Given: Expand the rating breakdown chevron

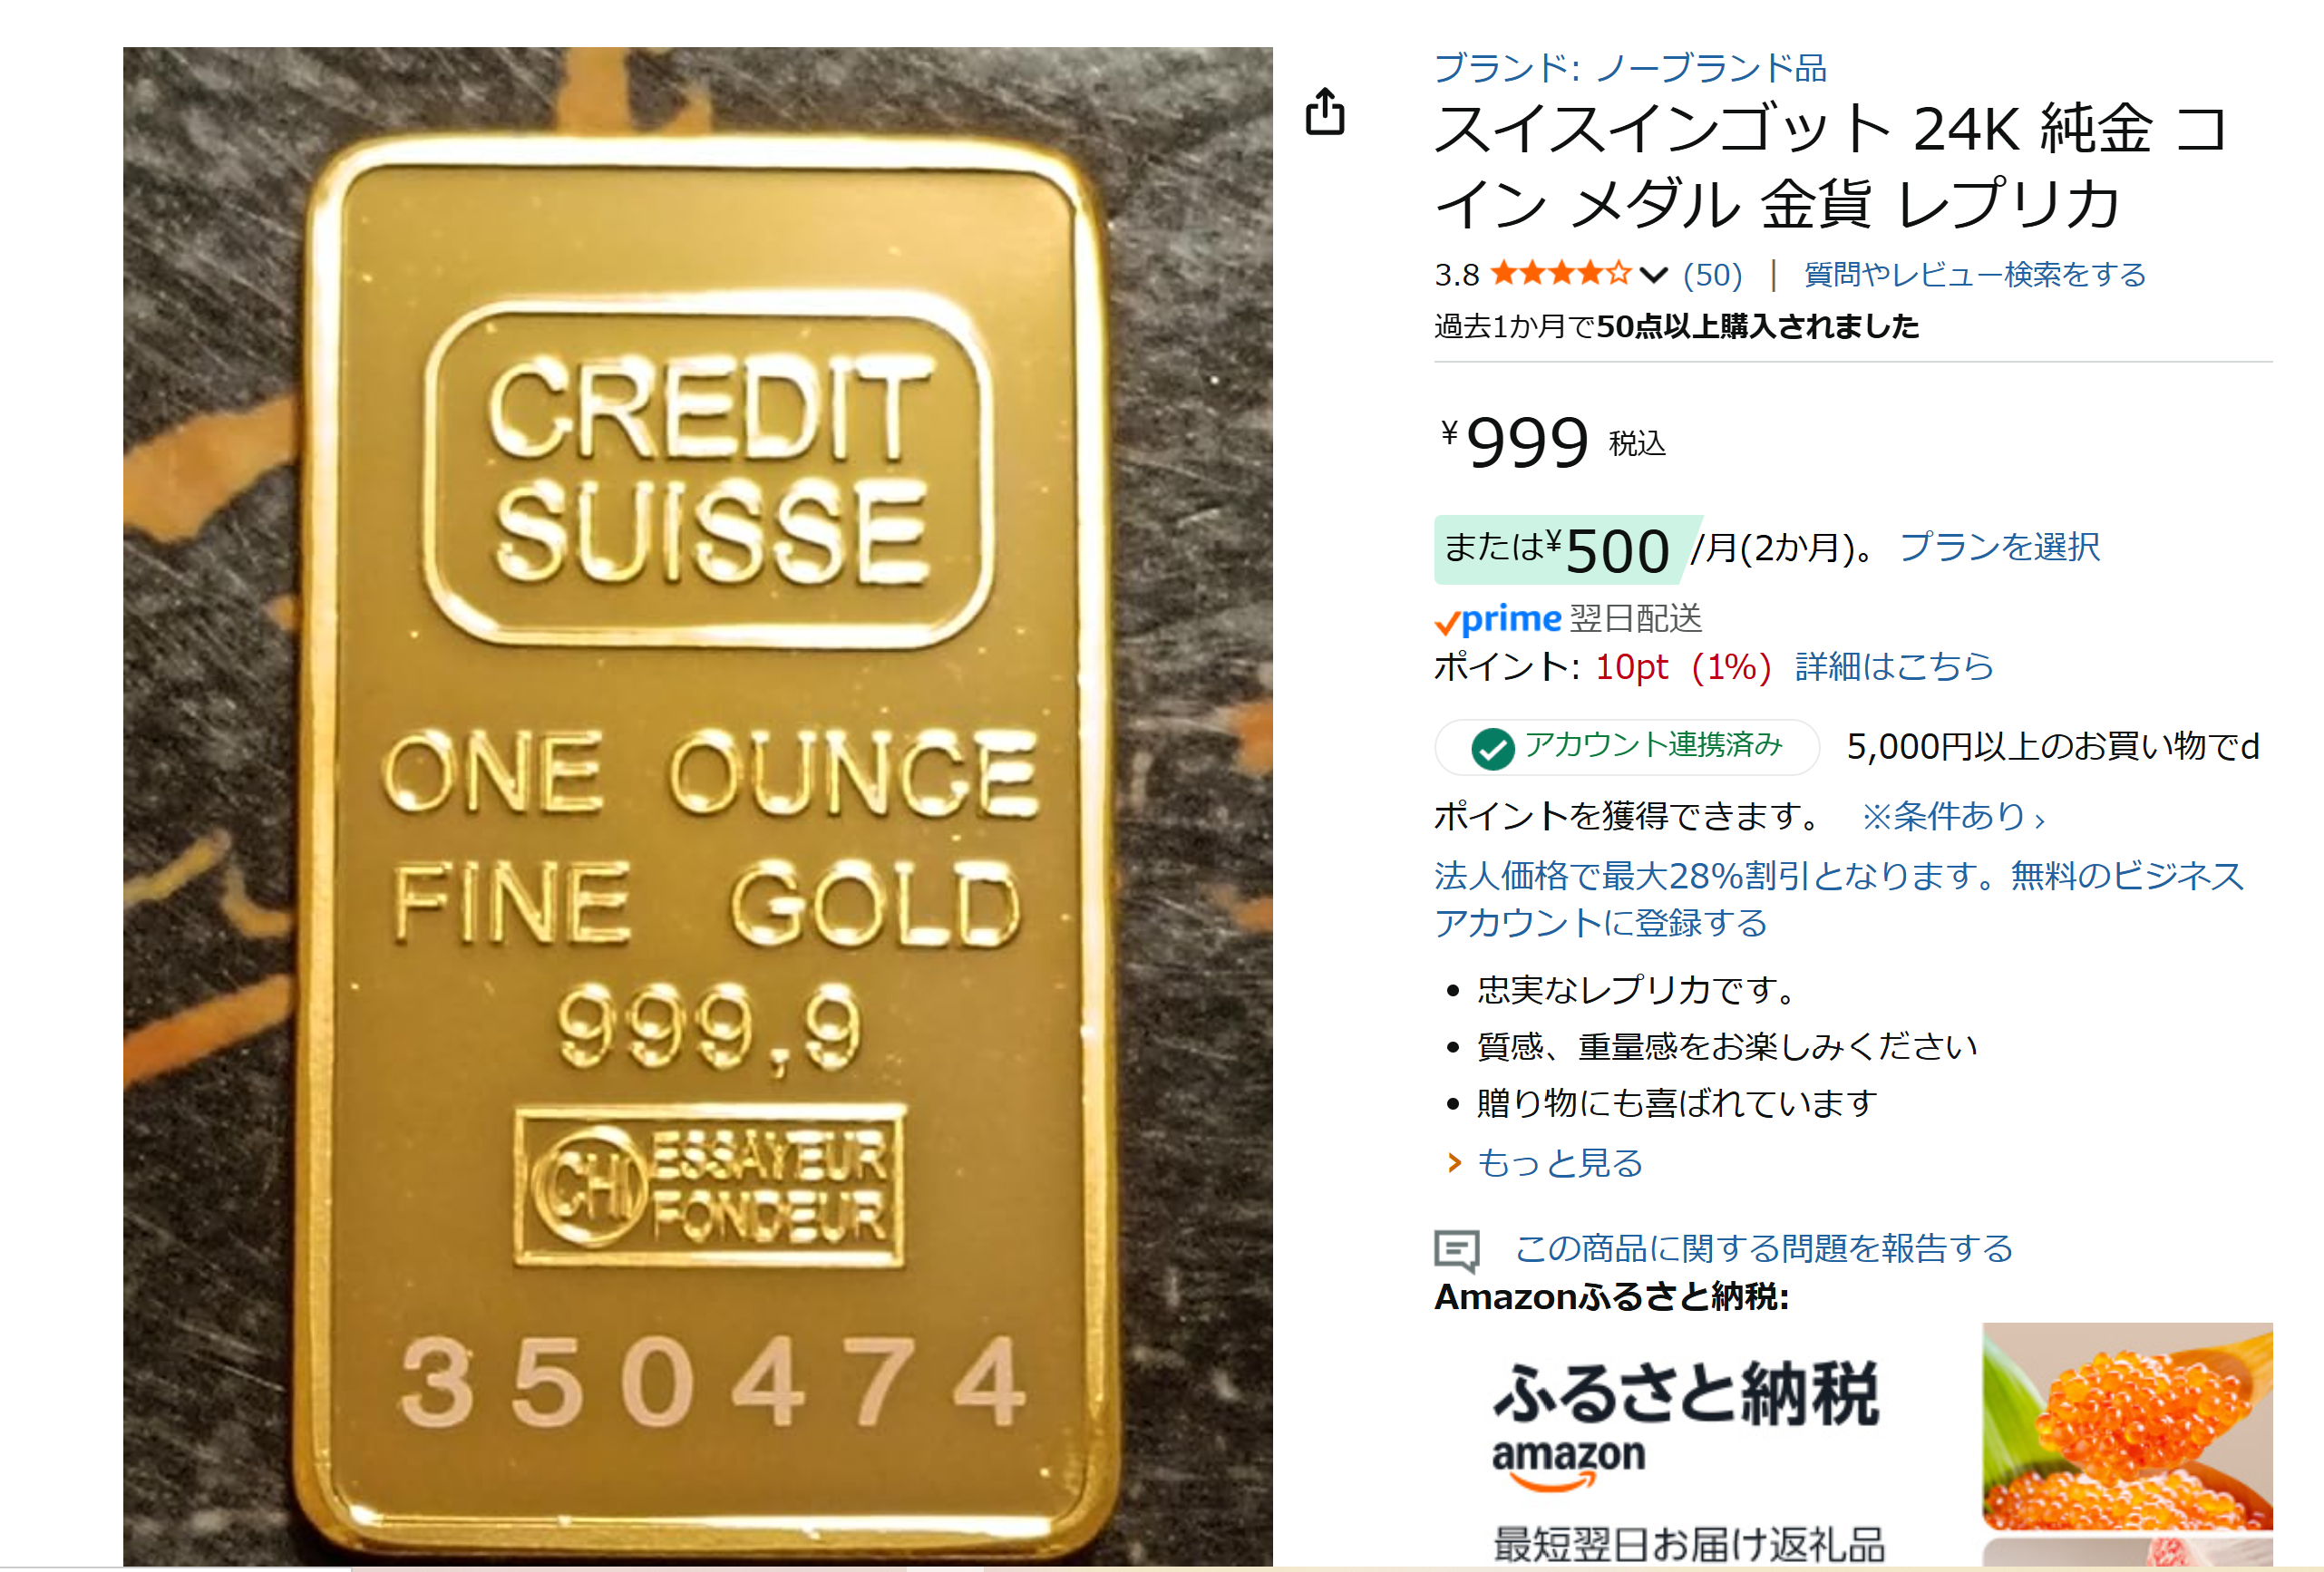Looking at the screenshot, I should tap(1654, 274).
